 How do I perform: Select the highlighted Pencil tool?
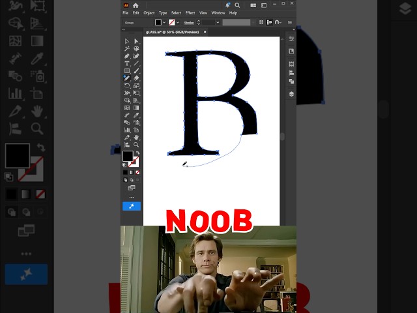(x=127, y=78)
